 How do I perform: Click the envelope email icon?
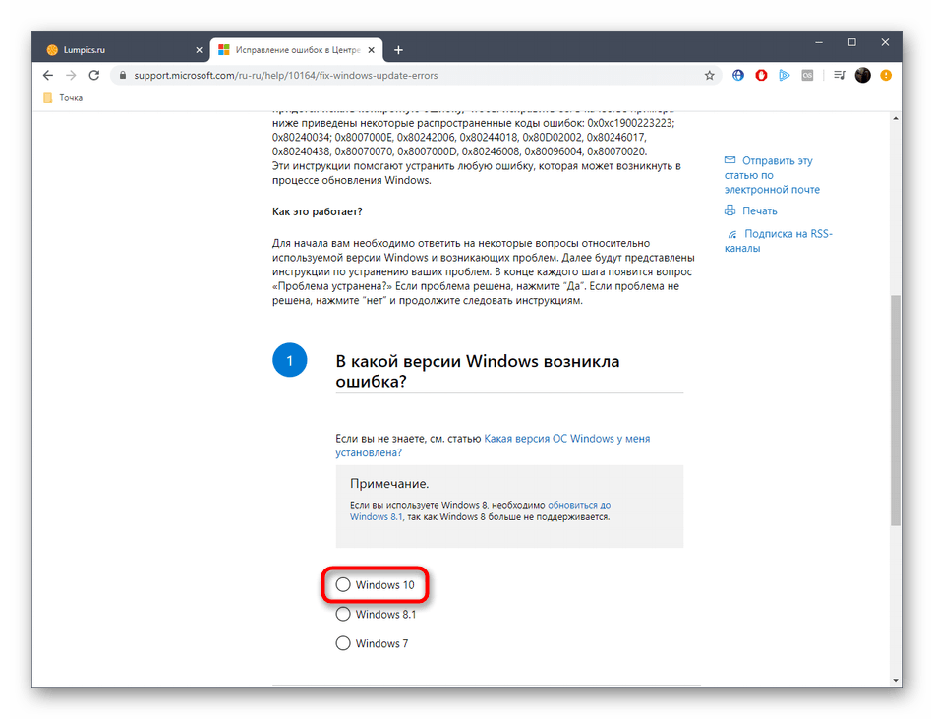(730, 160)
